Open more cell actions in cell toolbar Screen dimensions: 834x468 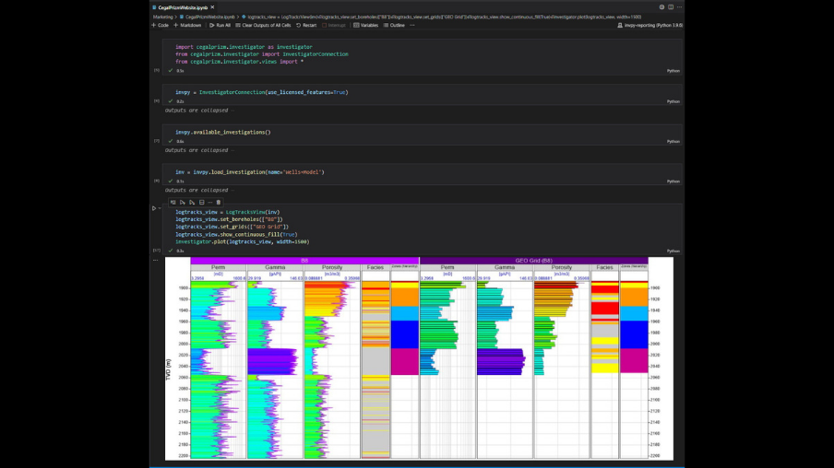(210, 203)
